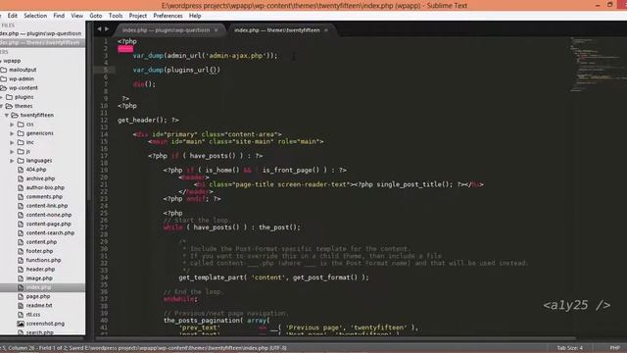
Task: Collapse the themes folder arrow
Action: [x=2, y=106]
